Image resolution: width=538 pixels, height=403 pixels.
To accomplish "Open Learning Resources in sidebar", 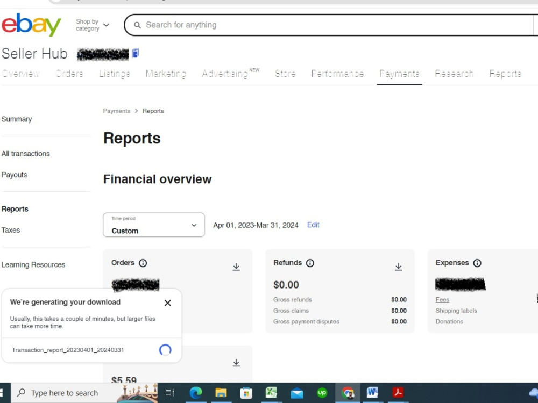I will tap(33, 264).
